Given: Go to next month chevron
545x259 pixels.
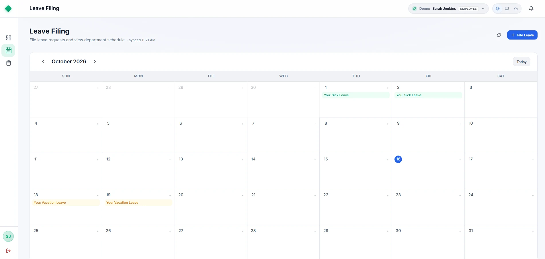Looking at the screenshot, I should coord(95,62).
